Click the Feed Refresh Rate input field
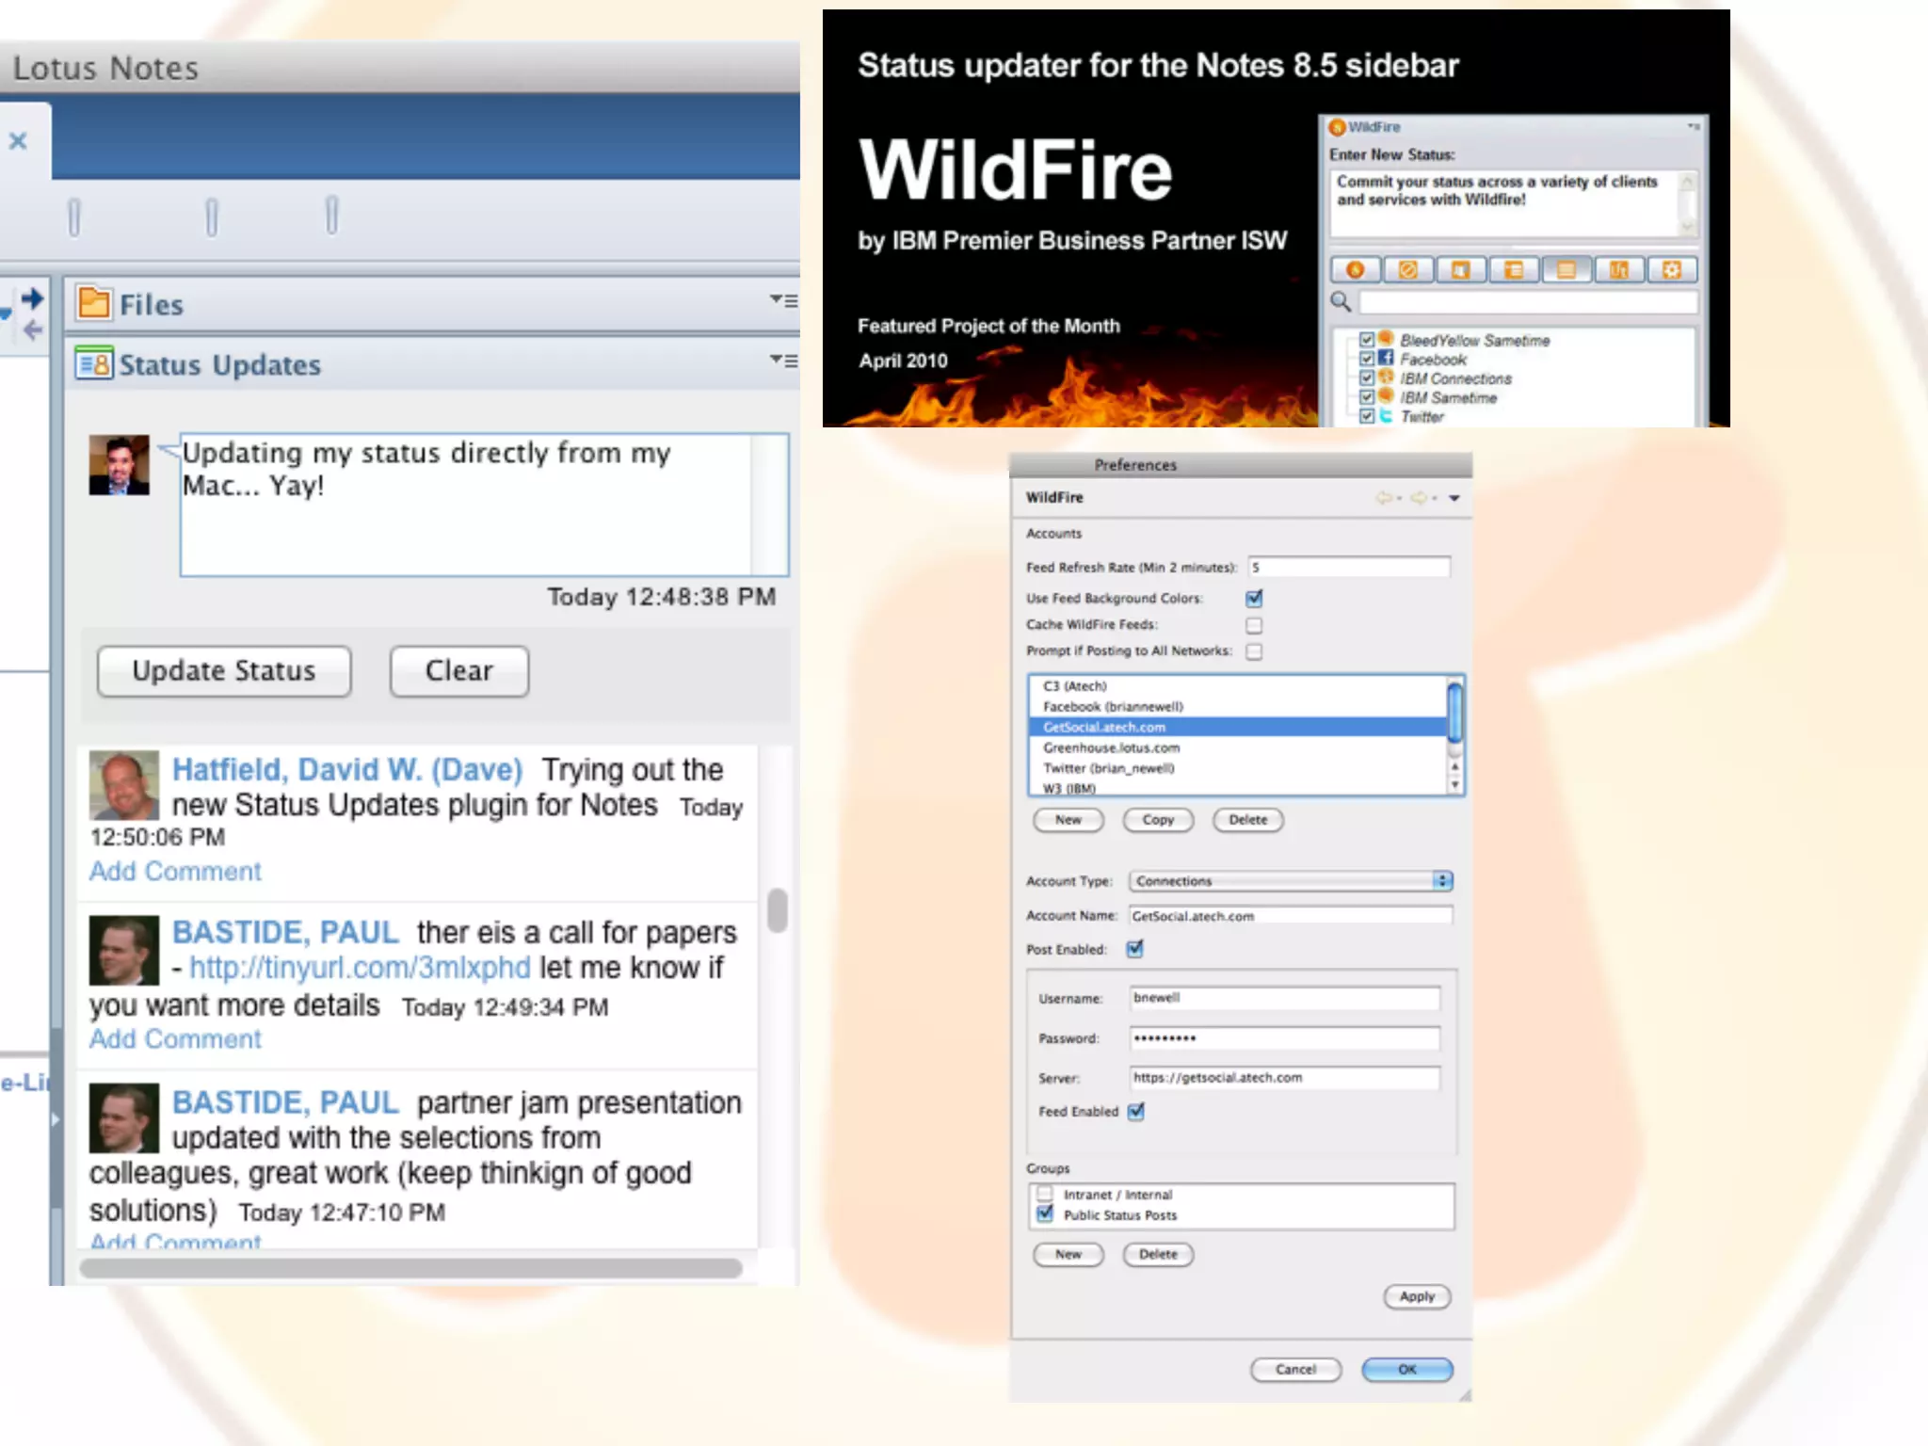Screen dimensions: 1928x1446 coord(1348,568)
